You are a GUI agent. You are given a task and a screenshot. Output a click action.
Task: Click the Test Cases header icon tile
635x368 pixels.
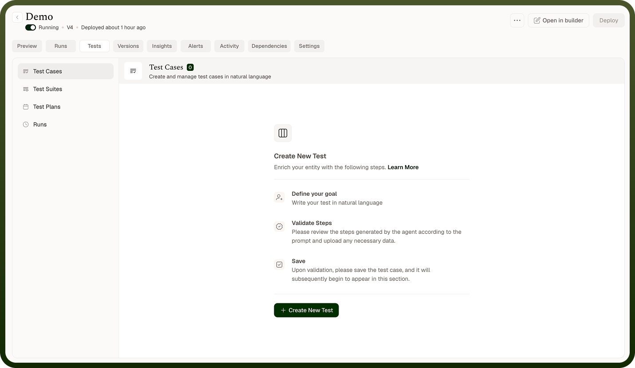click(x=133, y=71)
